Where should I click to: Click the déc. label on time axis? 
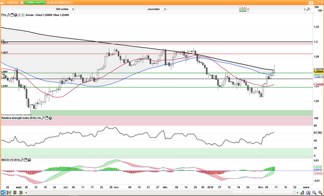pyautogui.click(x=165, y=187)
